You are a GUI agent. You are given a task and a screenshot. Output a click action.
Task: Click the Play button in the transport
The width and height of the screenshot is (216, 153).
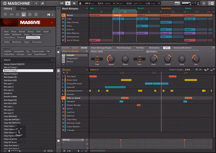pyautogui.click(x=68, y=3)
